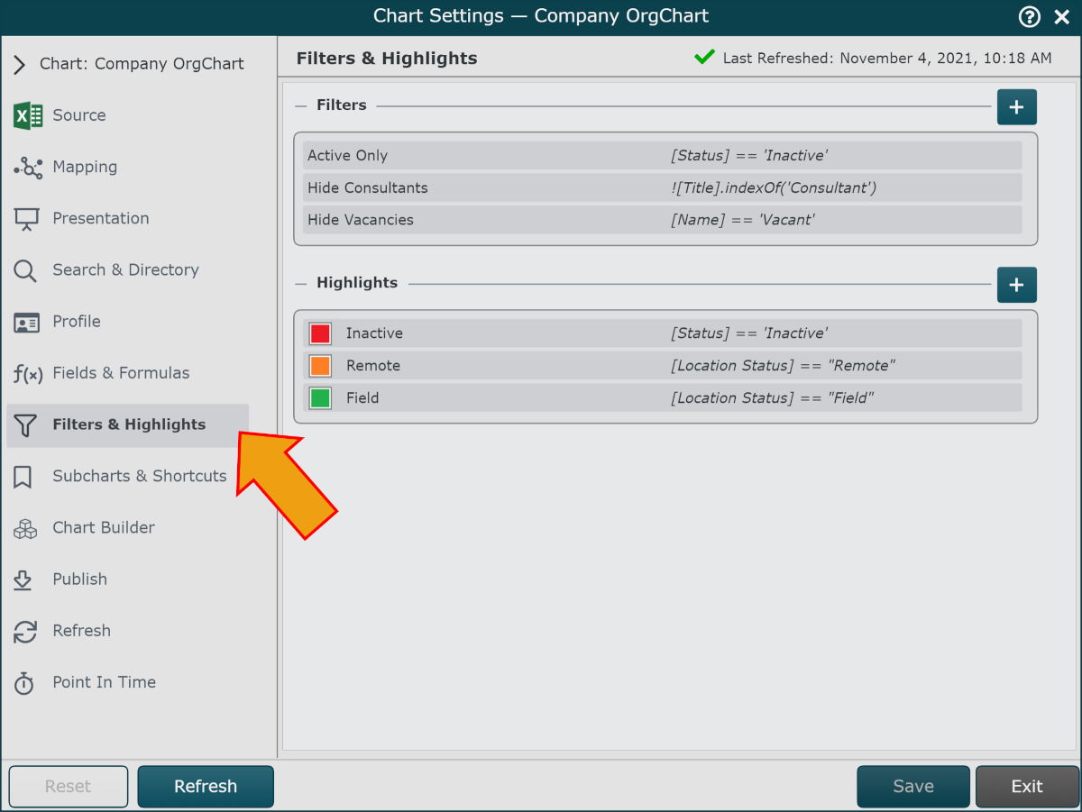Expand the Chart: Company OrgChart chevron
This screenshot has width=1082, height=812.
click(19, 64)
